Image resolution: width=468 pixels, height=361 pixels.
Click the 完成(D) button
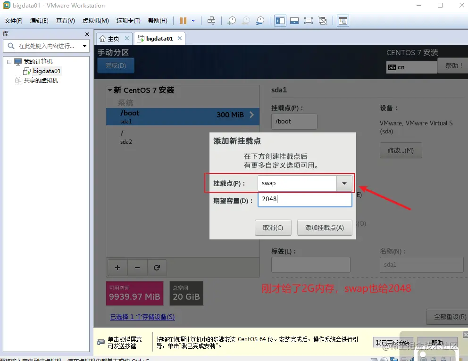(x=116, y=66)
